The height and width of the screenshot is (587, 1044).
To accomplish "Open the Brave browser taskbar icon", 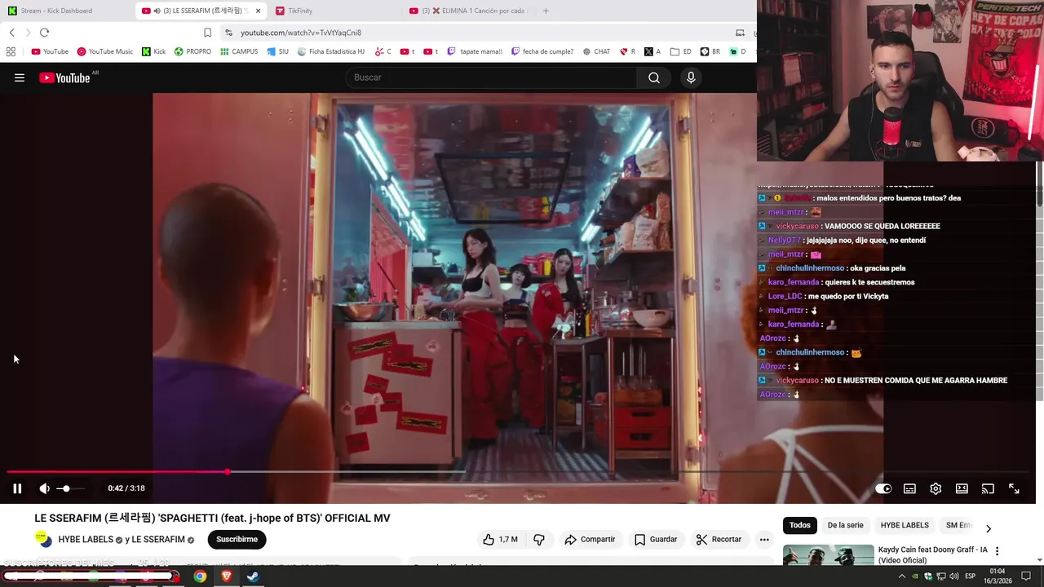I will 227,576.
